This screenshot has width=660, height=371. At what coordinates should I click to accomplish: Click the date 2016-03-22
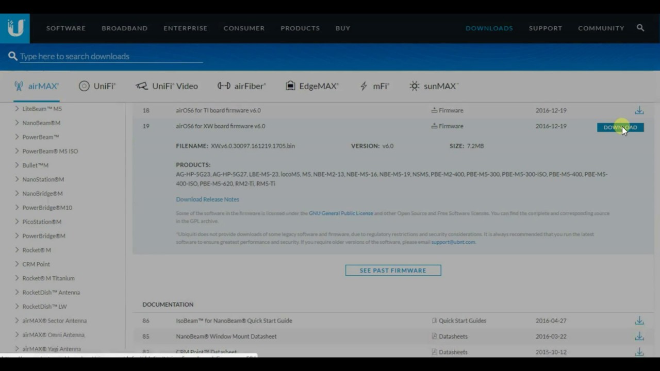551,336
